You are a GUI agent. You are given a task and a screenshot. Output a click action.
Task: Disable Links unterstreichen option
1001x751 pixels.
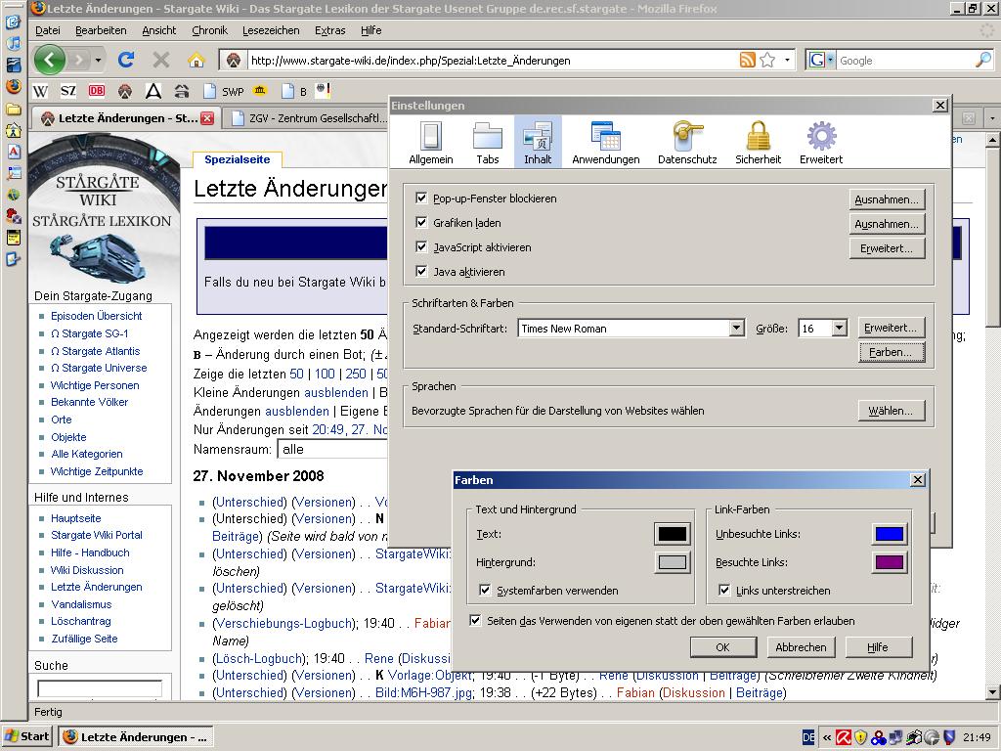[724, 591]
